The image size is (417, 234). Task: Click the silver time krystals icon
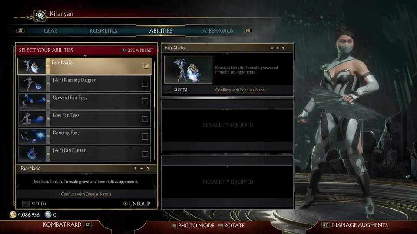pyautogui.click(x=48, y=214)
